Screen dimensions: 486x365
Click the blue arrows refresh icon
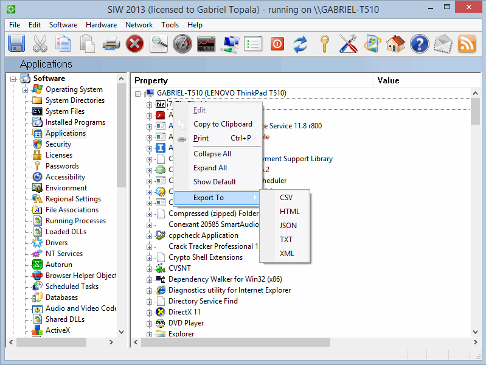click(x=300, y=44)
